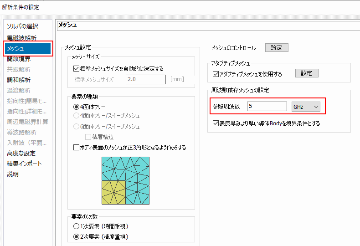
Task: Open the GHz frequency unit dropdown
Action: point(306,107)
